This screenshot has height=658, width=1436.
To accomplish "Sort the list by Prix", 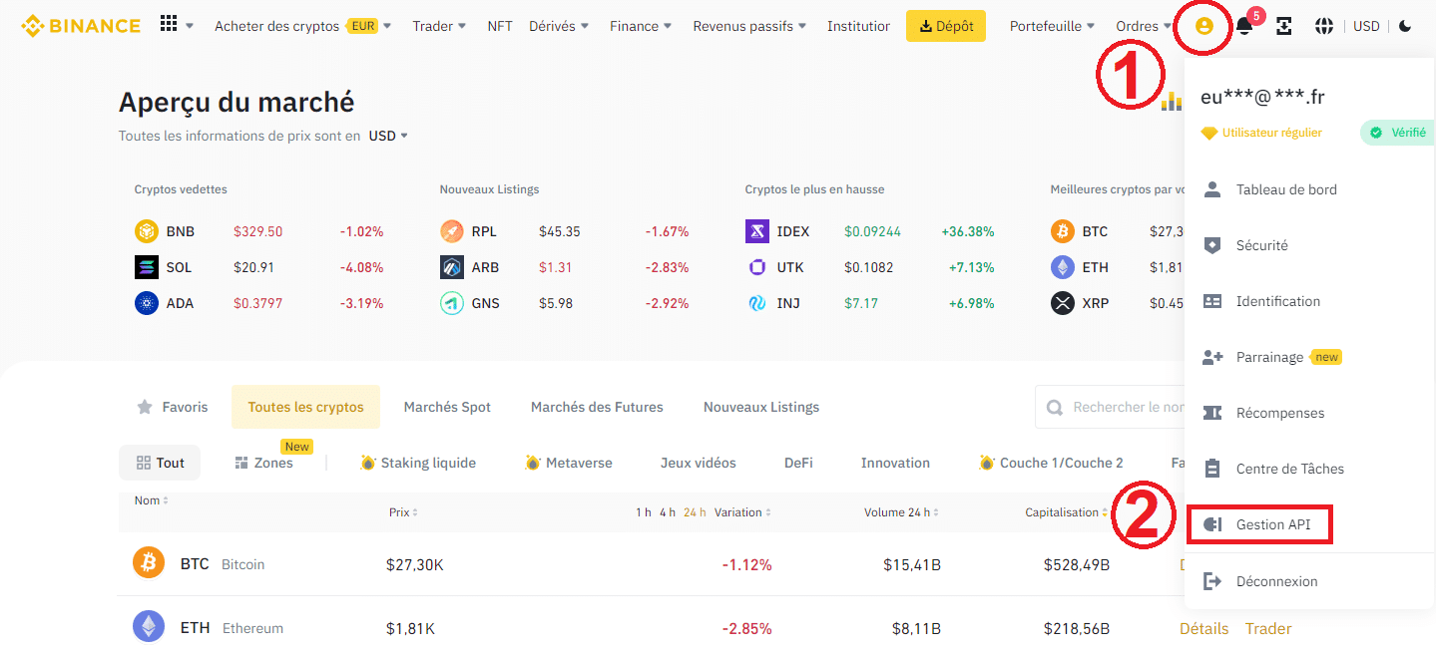I will click(x=401, y=511).
